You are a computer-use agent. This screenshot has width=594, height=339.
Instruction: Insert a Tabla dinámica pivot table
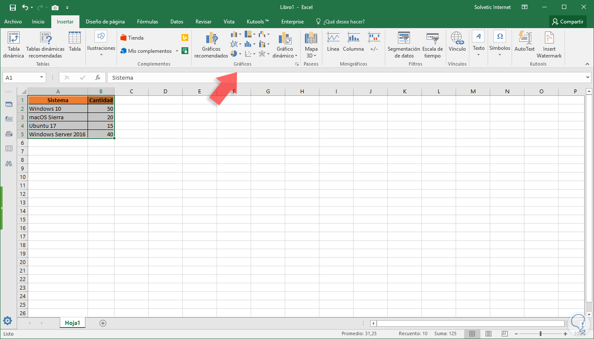click(x=13, y=45)
